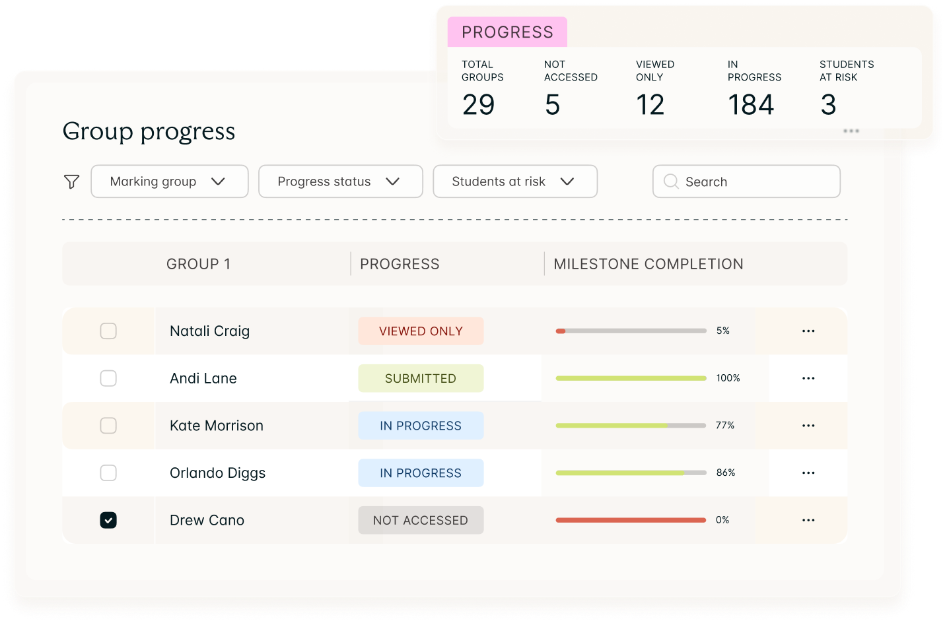Image resolution: width=947 pixels, height=621 pixels.
Task: Expand the Marking group dropdown
Action: (170, 181)
